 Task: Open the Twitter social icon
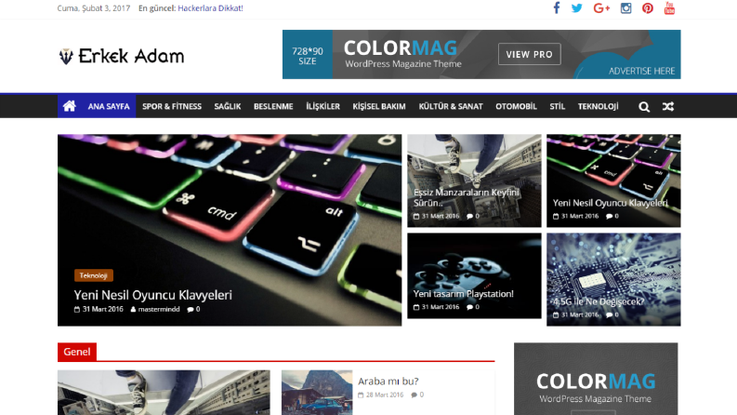click(x=577, y=8)
